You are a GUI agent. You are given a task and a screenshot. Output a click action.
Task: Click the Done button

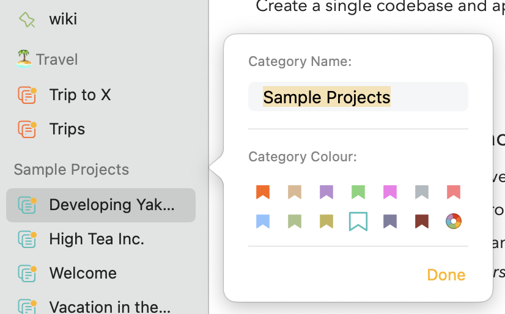(x=446, y=275)
